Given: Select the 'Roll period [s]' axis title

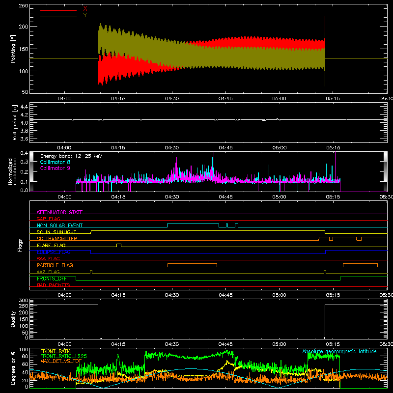Looking at the screenshot, I should 15,122.
